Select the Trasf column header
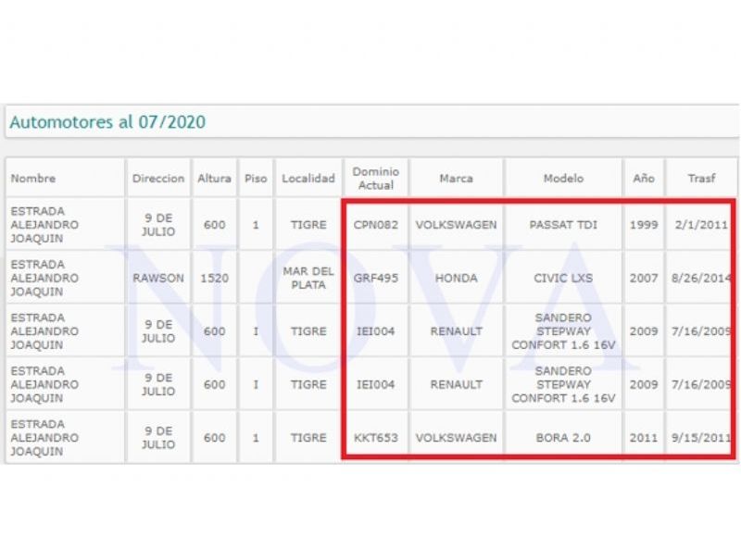This screenshot has height=536, width=741. (x=701, y=178)
